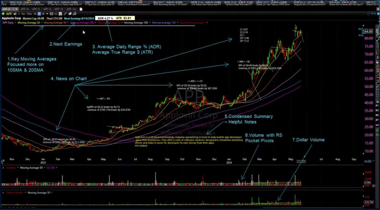Click the APP ticker symbol field

9,14
